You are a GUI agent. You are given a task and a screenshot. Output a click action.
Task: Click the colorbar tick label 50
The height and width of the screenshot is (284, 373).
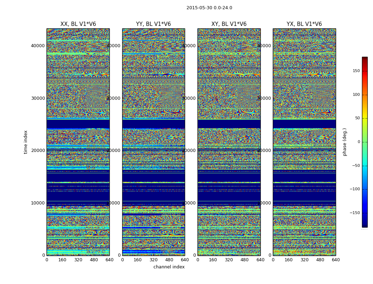coord(357,118)
